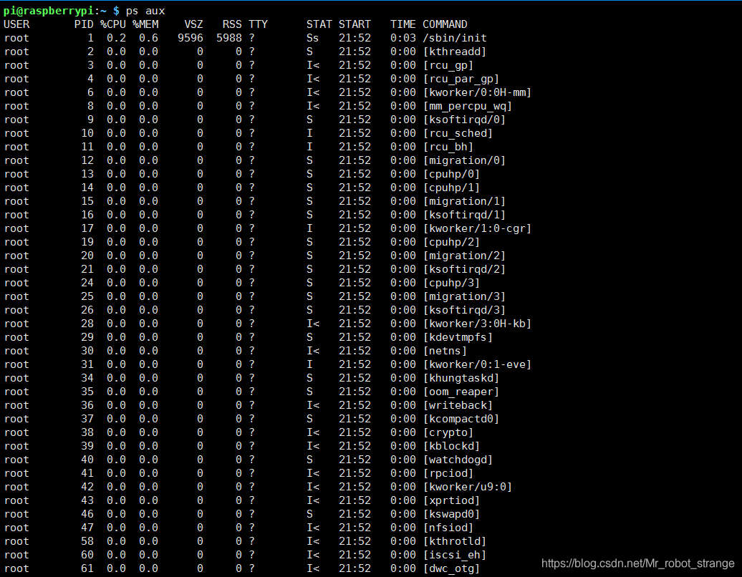
Task: Click the [nfsiod] process name
Action: click(448, 528)
